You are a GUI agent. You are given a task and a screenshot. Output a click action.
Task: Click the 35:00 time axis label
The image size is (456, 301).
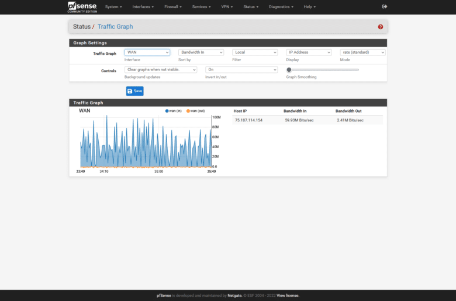[159, 171]
